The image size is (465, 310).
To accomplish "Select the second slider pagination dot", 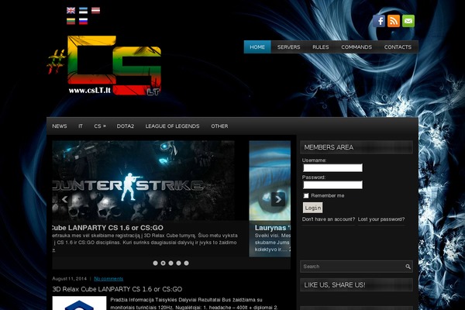I will click(163, 263).
